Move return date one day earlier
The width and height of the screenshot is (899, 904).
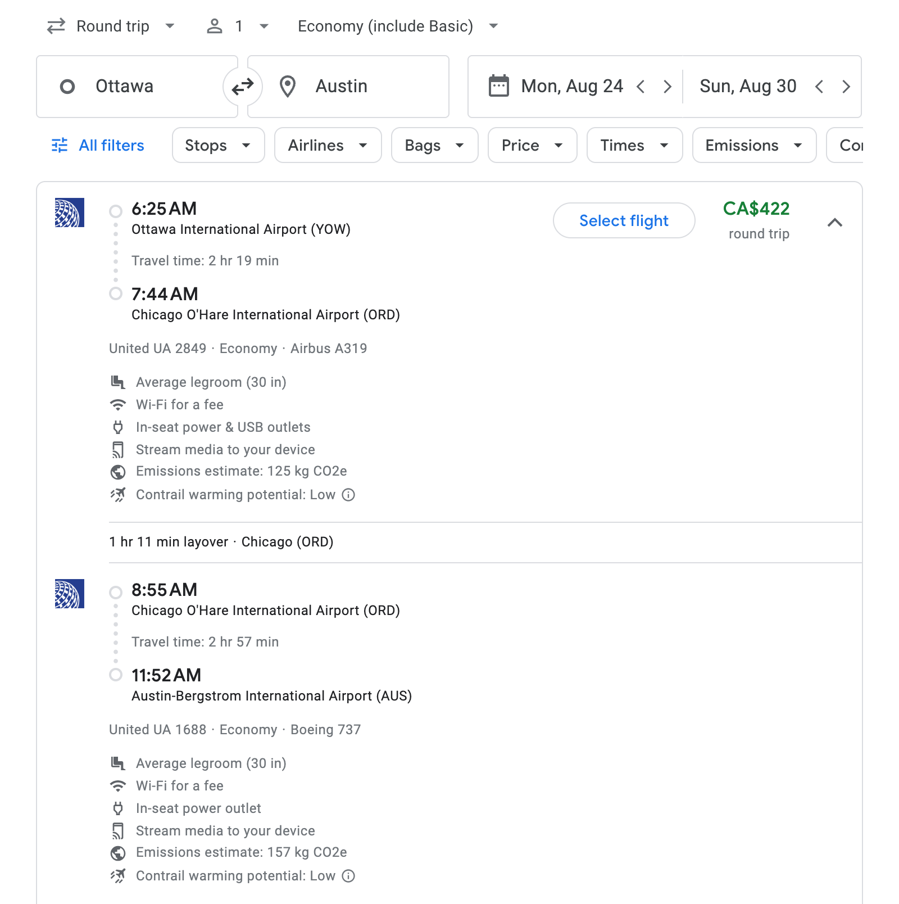click(x=819, y=87)
